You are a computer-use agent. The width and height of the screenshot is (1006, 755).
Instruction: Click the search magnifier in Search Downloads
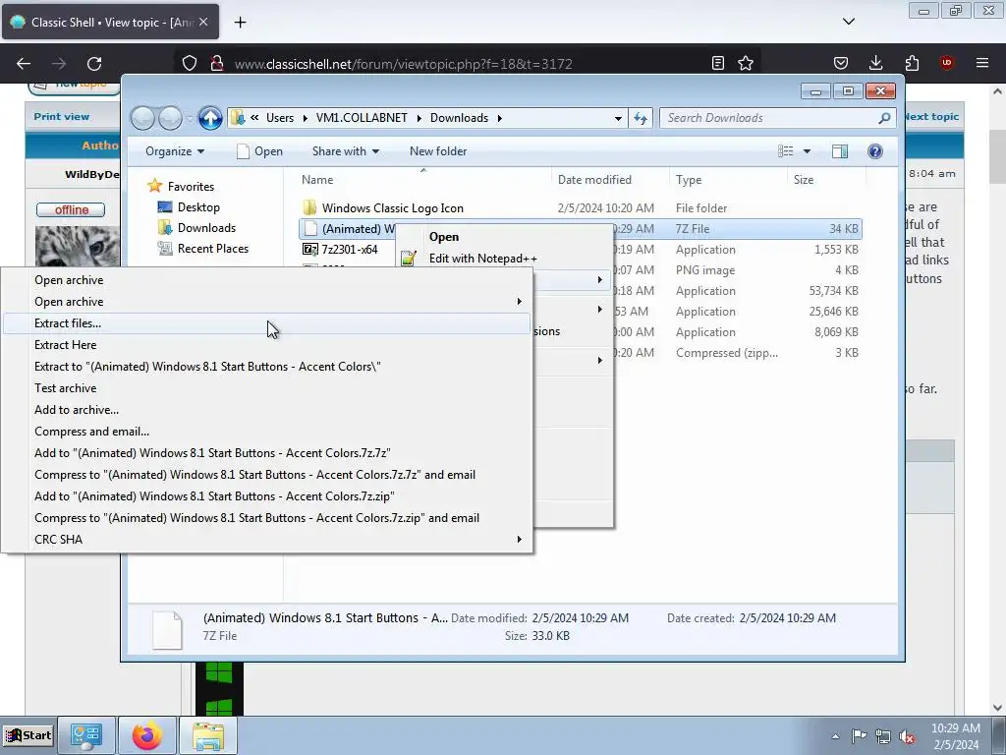884,118
